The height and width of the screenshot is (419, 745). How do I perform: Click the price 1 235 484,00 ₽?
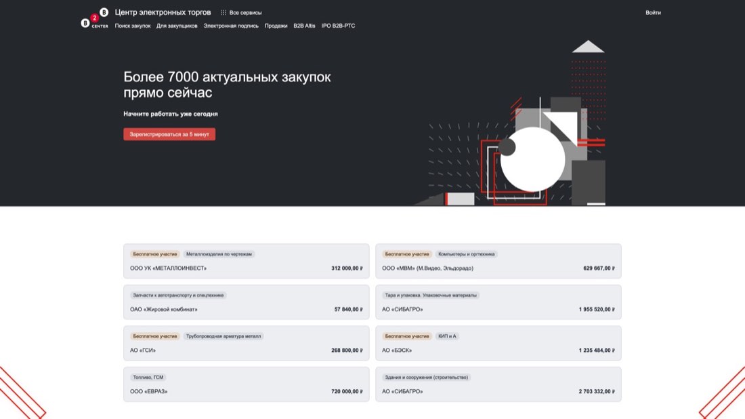click(597, 351)
